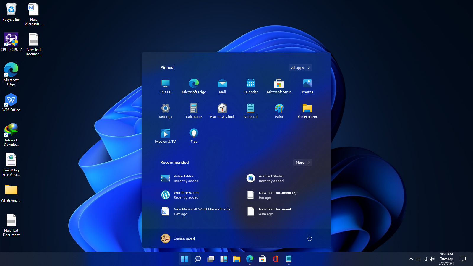Launch Movies & TV
Viewport: 473px width, 266px height.
point(166,136)
